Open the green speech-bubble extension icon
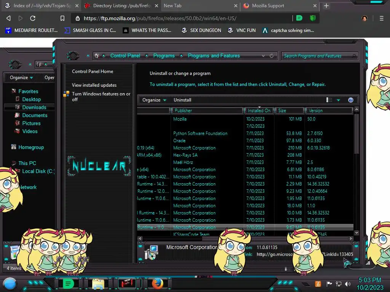Screen dimensions: 390x292 (299, 18)
